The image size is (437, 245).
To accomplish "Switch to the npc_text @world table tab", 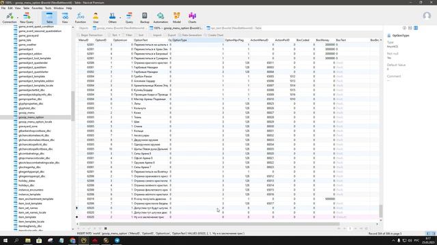I will coord(234,28).
